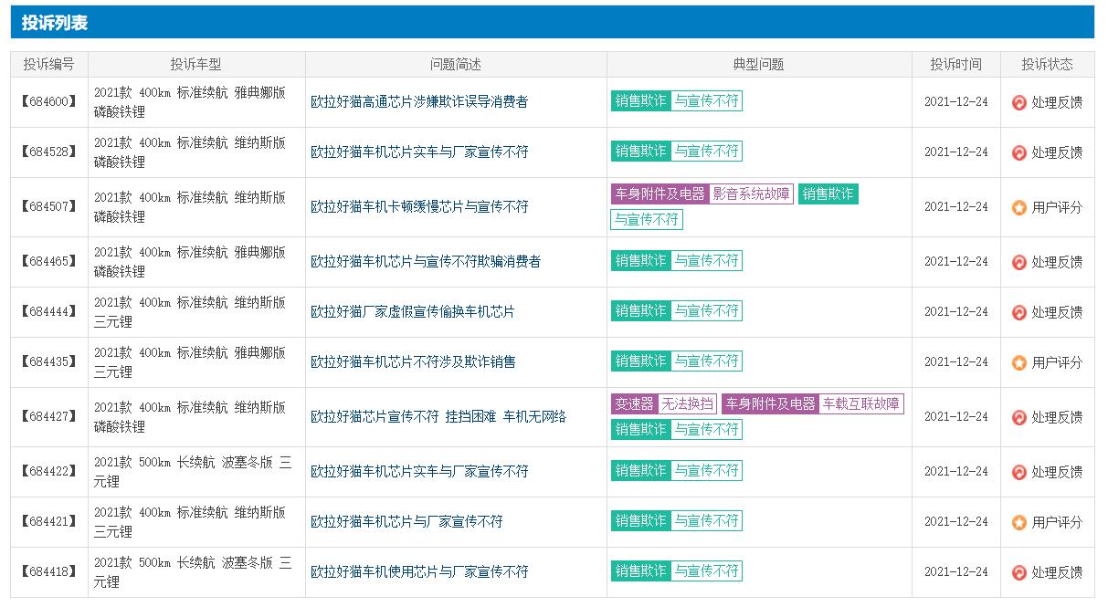This screenshot has height=607, width=1108.
Task: Select the 无法换挡 tag
Action: pyautogui.click(x=687, y=404)
